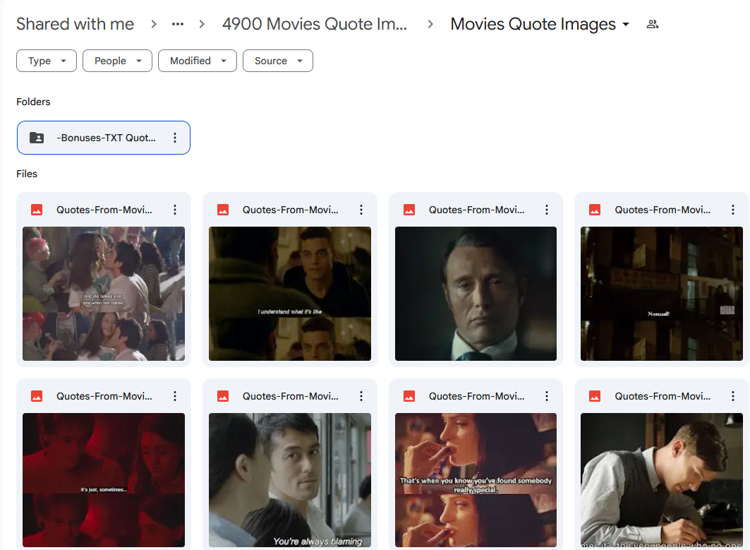Open the Type filter dropdown
The width and height of the screenshot is (750, 550).
[x=47, y=61]
